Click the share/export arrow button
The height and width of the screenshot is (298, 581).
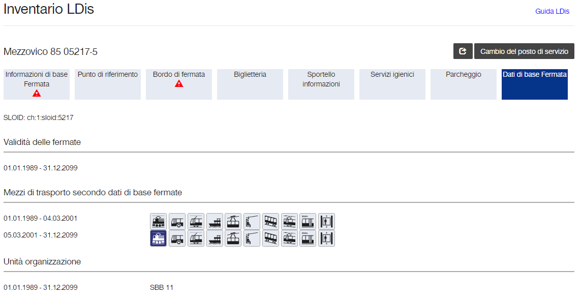click(463, 51)
